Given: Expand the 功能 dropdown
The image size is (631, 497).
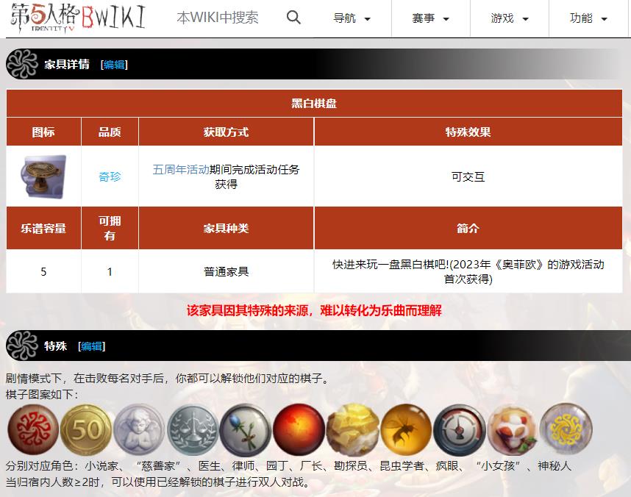Looking at the screenshot, I should coord(587,18).
